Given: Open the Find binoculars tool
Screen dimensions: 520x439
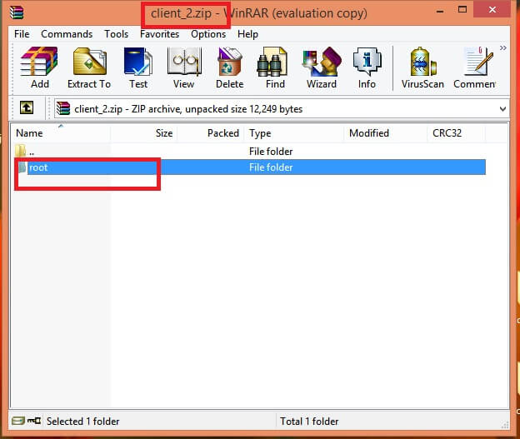Looking at the screenshot, I should coord(275,67).
